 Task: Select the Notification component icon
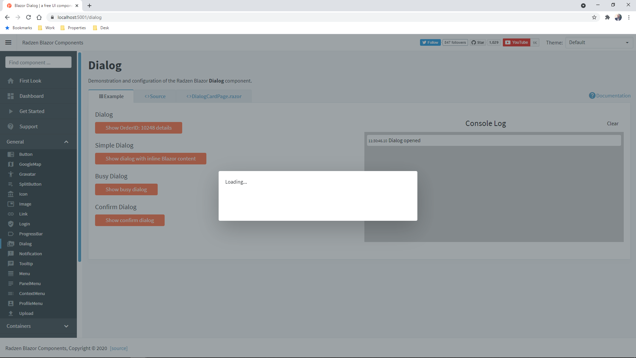coord(11,254)
